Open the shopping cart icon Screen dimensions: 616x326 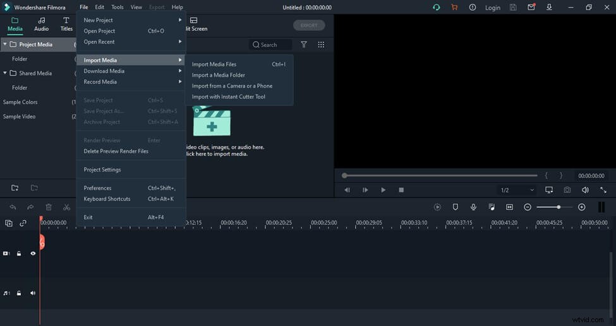tap(454, 8)
